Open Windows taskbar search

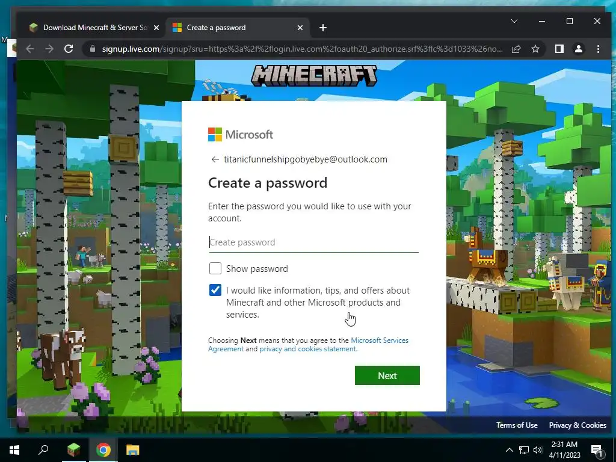click(43, 450)
